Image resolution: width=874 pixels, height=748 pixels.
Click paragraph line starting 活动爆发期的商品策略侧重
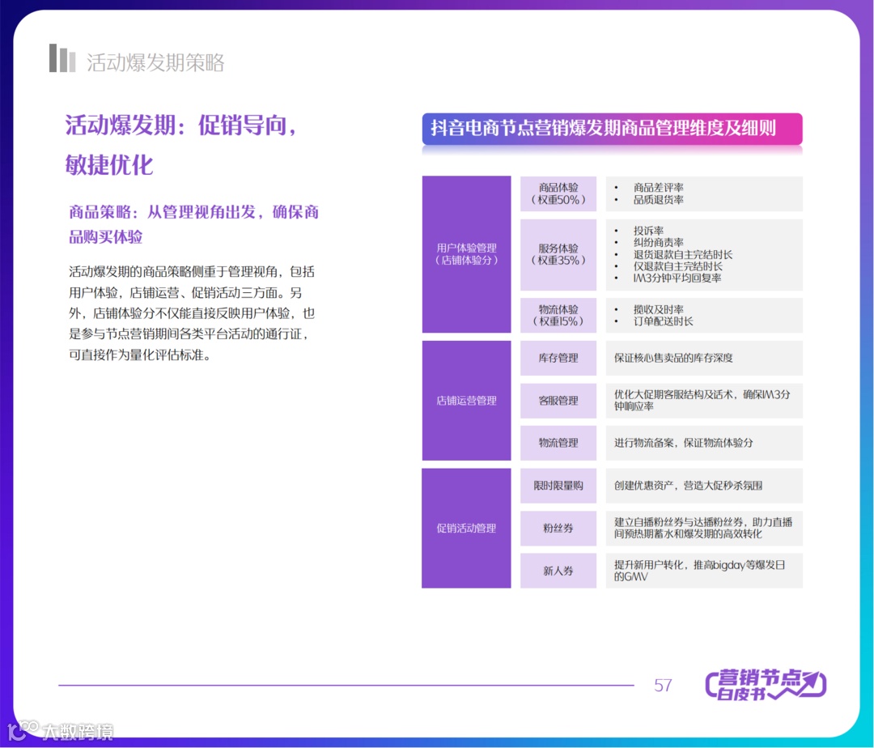(192, 272)
